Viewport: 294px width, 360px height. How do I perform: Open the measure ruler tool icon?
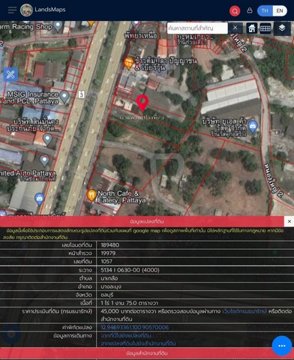(x=265, y=28)
